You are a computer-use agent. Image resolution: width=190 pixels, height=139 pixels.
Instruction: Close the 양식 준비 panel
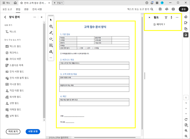42,17
